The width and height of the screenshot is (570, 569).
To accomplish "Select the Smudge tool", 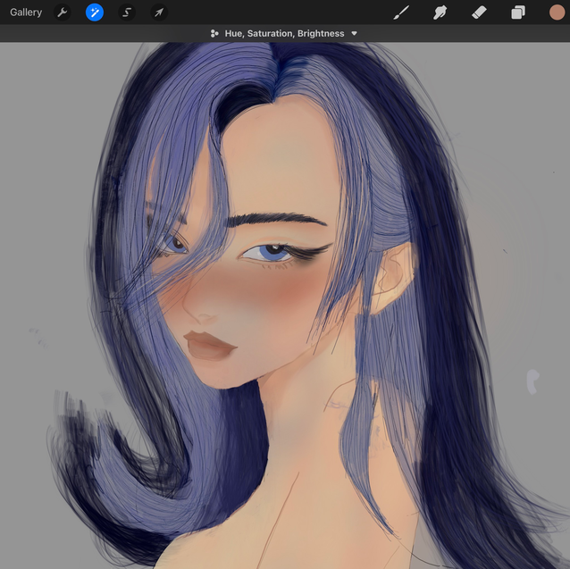I will (440, 13).
